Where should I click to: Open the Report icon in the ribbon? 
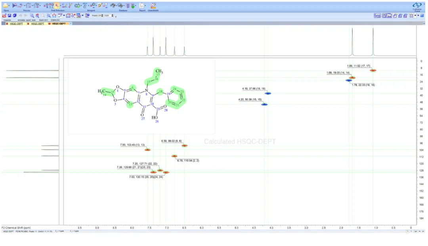tap(141, 6)
